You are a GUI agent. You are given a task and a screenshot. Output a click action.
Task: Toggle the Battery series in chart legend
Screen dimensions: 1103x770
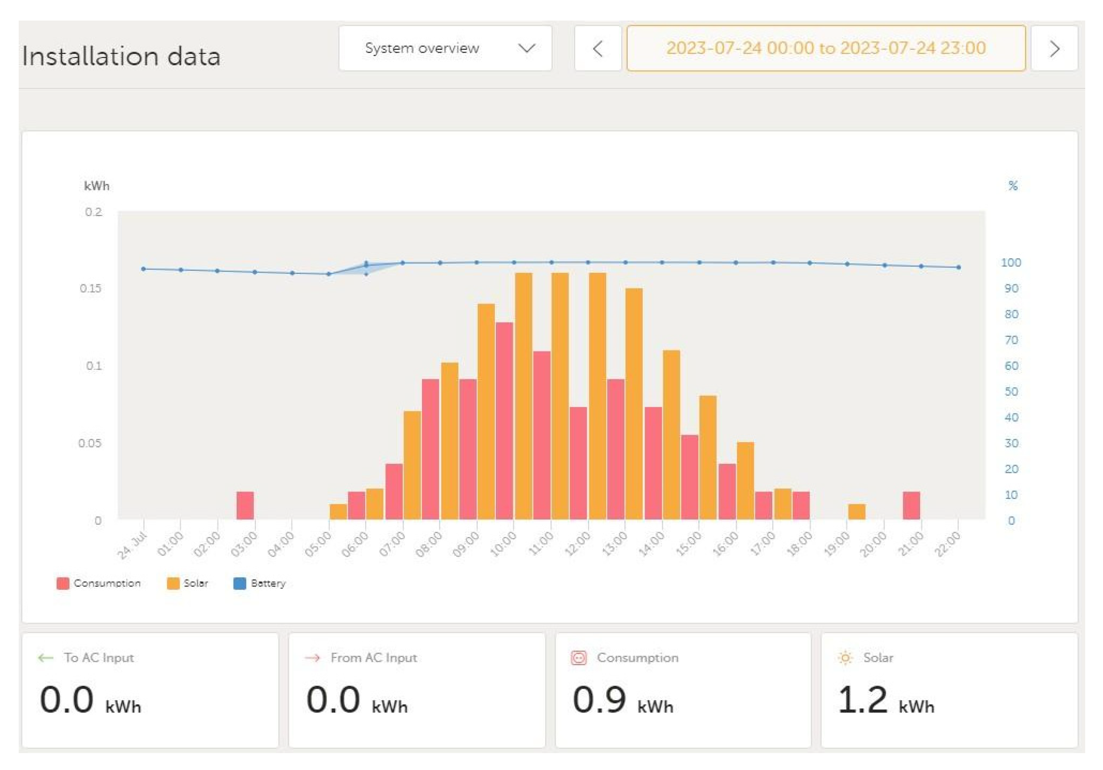point(268,583)
